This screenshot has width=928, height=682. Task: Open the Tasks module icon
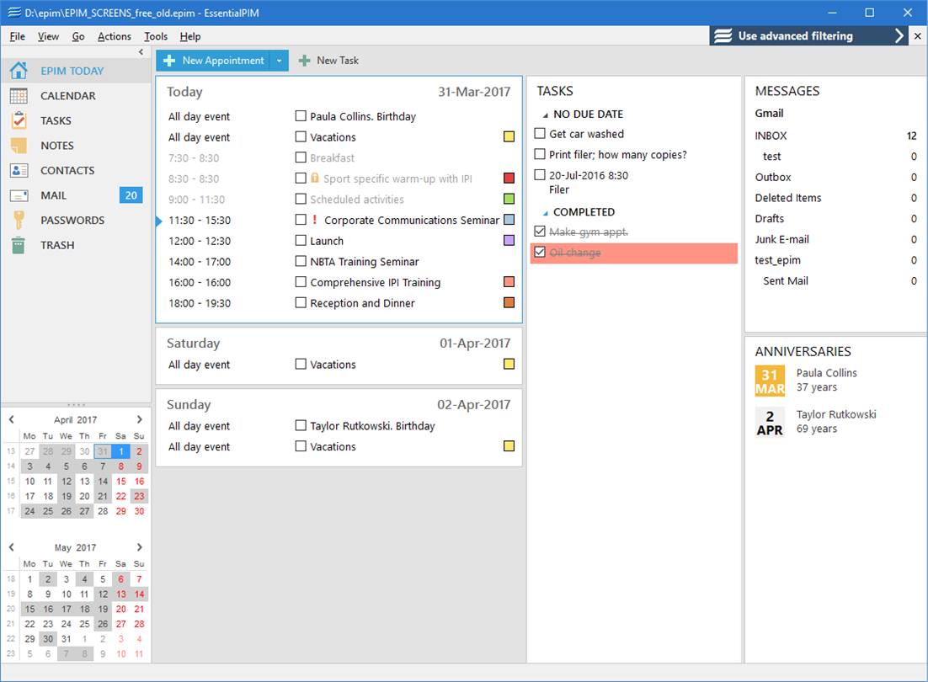pos(19,120)
